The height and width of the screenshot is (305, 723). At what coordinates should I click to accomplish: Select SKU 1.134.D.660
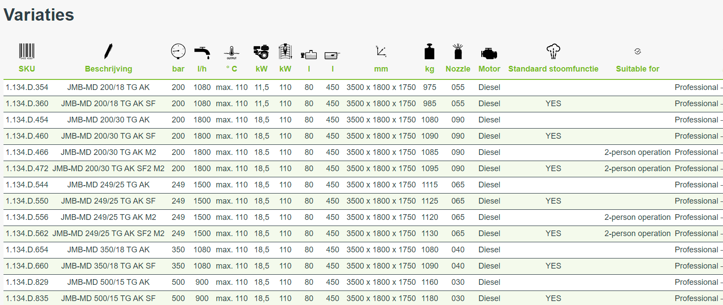(x=27, y=266)
